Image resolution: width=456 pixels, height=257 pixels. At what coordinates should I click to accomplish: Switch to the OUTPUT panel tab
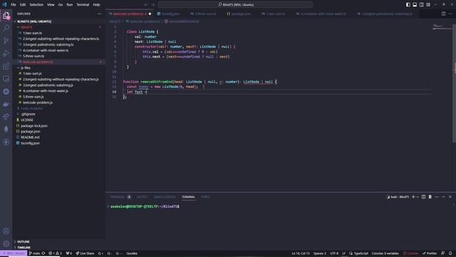click(142, 197)
